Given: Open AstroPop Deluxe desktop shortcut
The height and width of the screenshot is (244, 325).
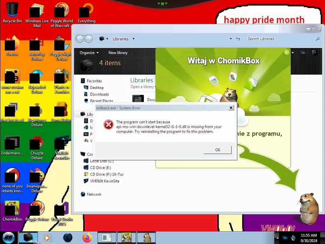Looking at the screenshot, I should (x=37, y=48).
